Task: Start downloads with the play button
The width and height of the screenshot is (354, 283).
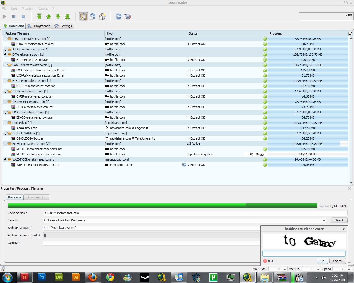Action: [4, 17]
